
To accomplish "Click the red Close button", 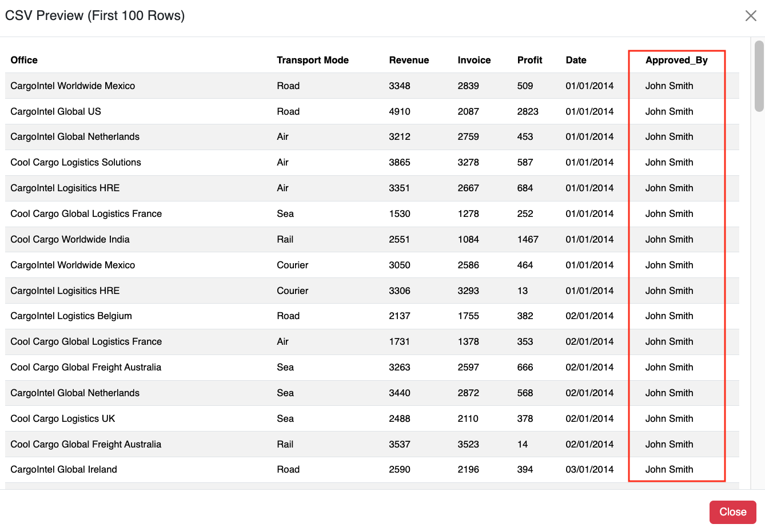I will click(x=732, y=512).
